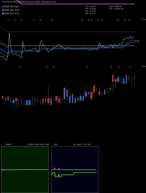Image resolution: width=146 pixels, height=193 pixels.
Task: Click the 'DOW MT: 0.39' label
Action: click(12, 10)
